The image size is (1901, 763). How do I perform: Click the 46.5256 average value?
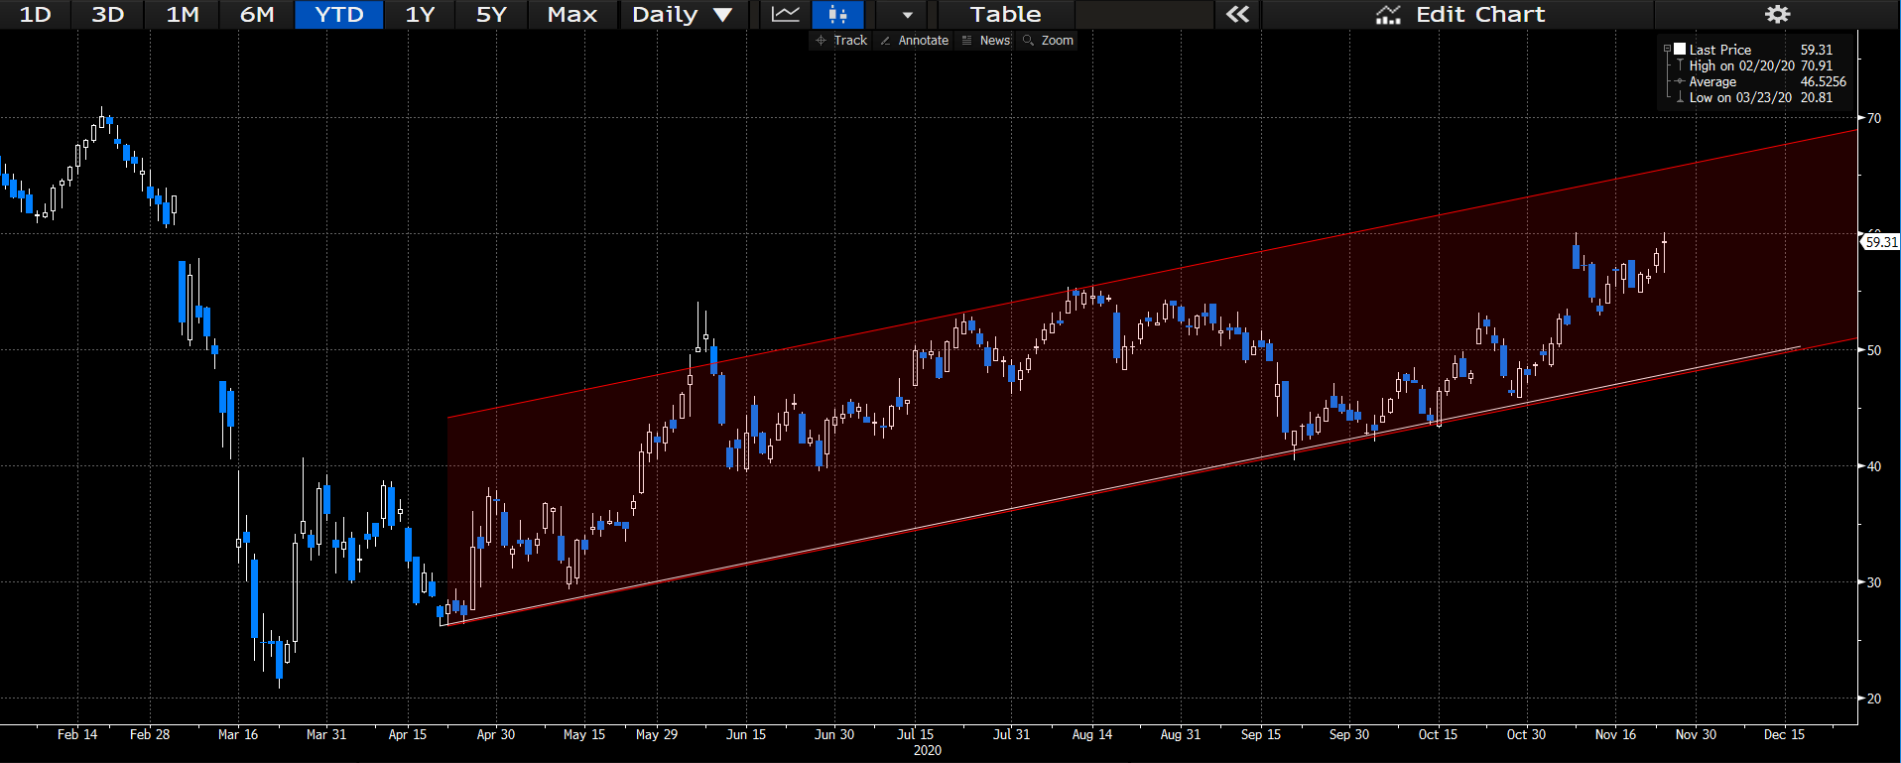pyautogui.click(x=1823, y=81)
